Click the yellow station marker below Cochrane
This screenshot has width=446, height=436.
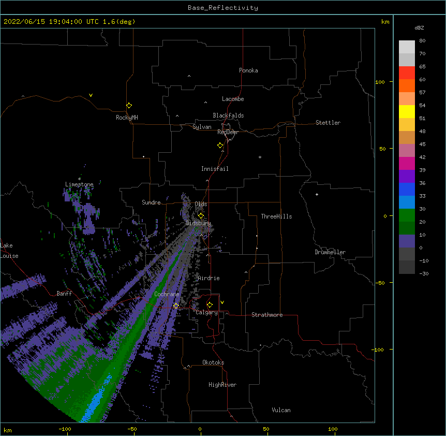point(176,306)
